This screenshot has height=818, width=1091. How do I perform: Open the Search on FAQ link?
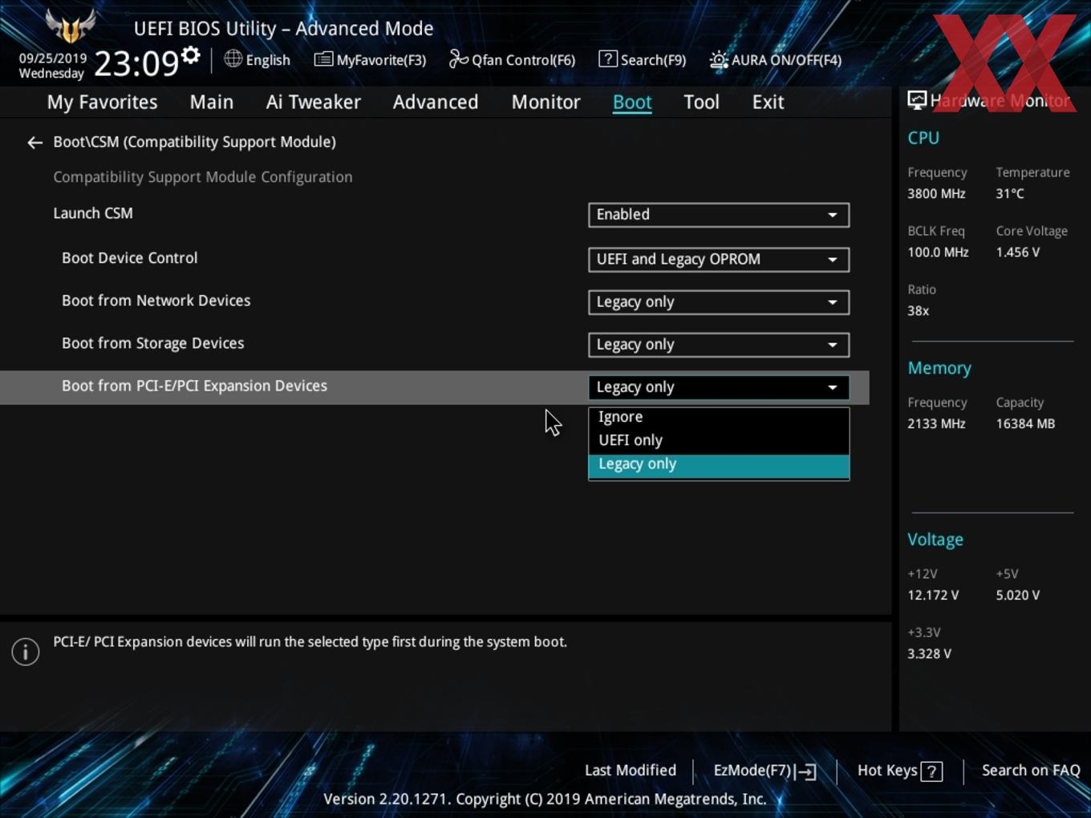pos(1031,771)
